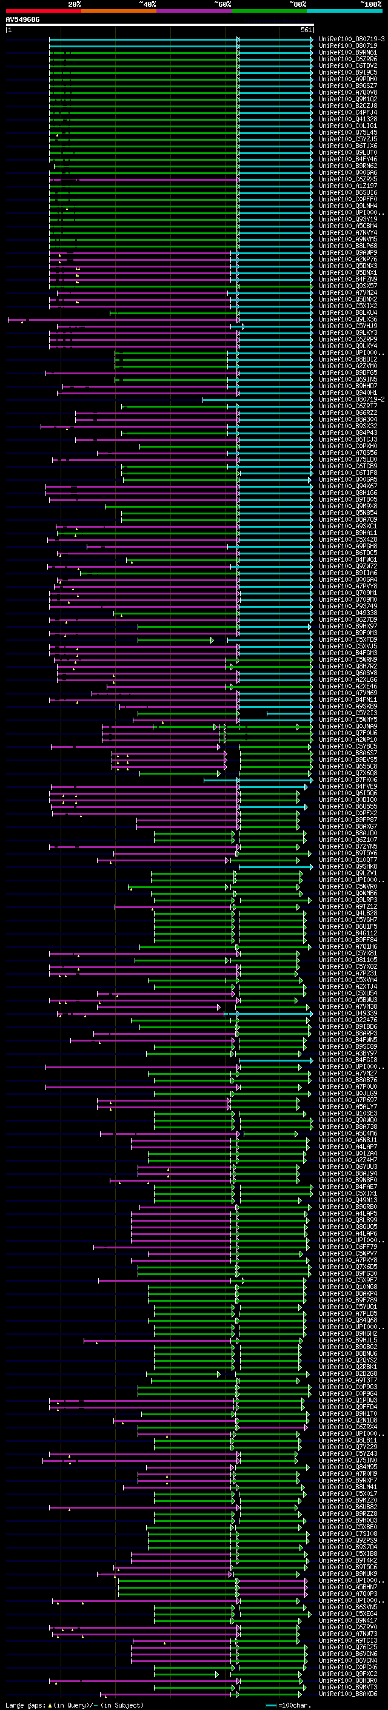Select the UniRef100_B4FY46 label
This screenshot has width=388, height=1710.
tap(348, 160)
